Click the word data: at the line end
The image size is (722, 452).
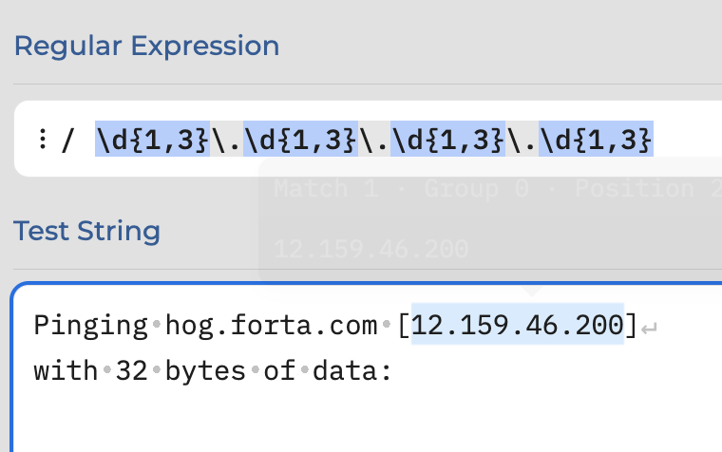tap(352, 370)
